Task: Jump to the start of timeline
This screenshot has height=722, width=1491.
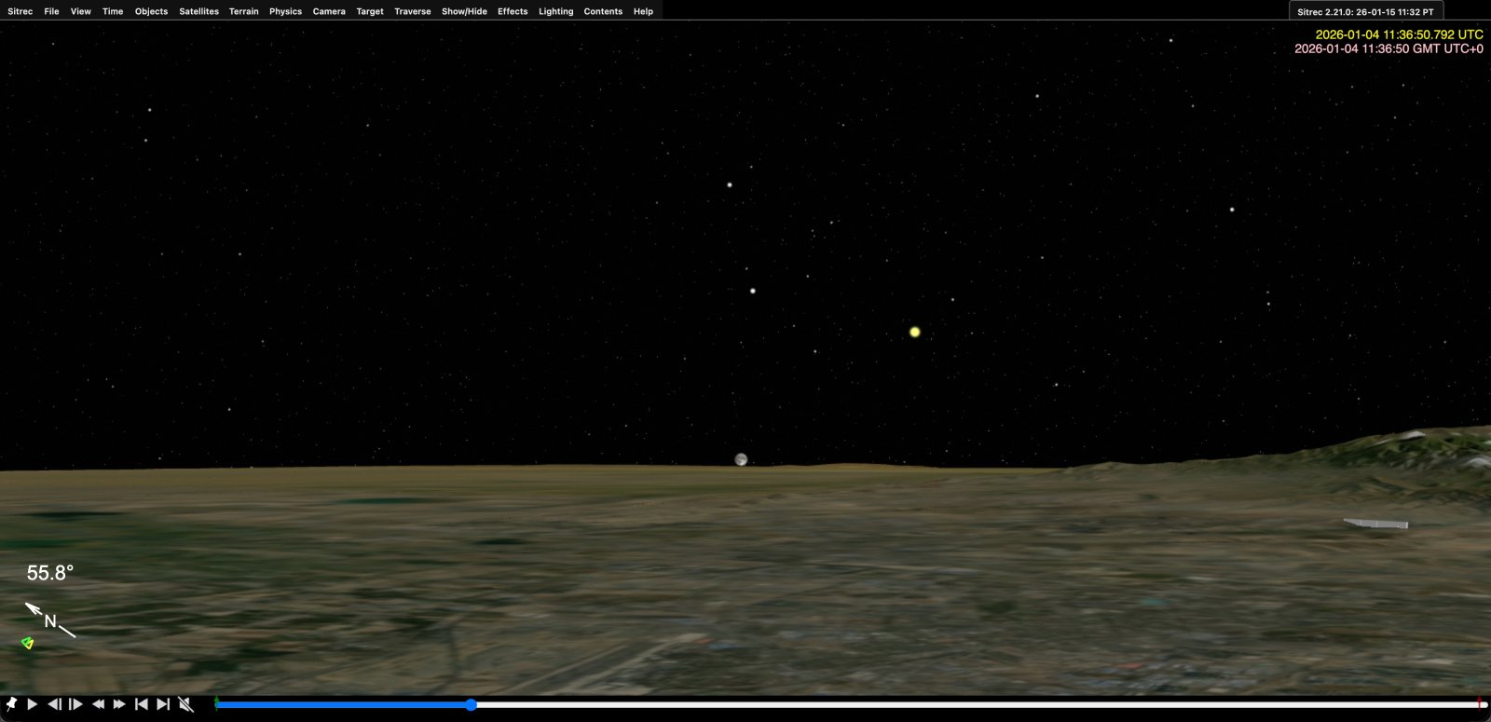Action: [x=142, y=704]
